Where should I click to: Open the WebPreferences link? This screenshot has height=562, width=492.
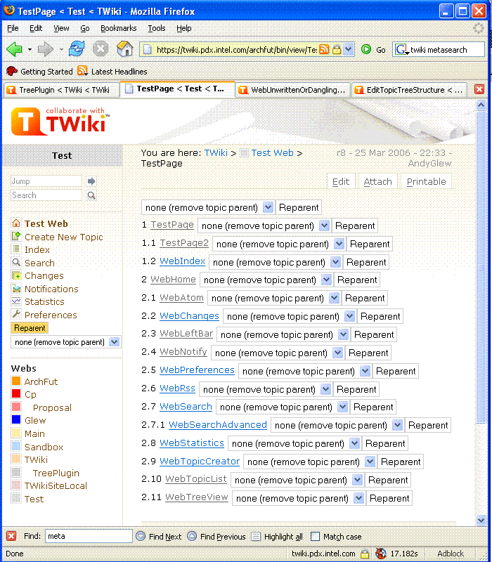pos(197,370)
